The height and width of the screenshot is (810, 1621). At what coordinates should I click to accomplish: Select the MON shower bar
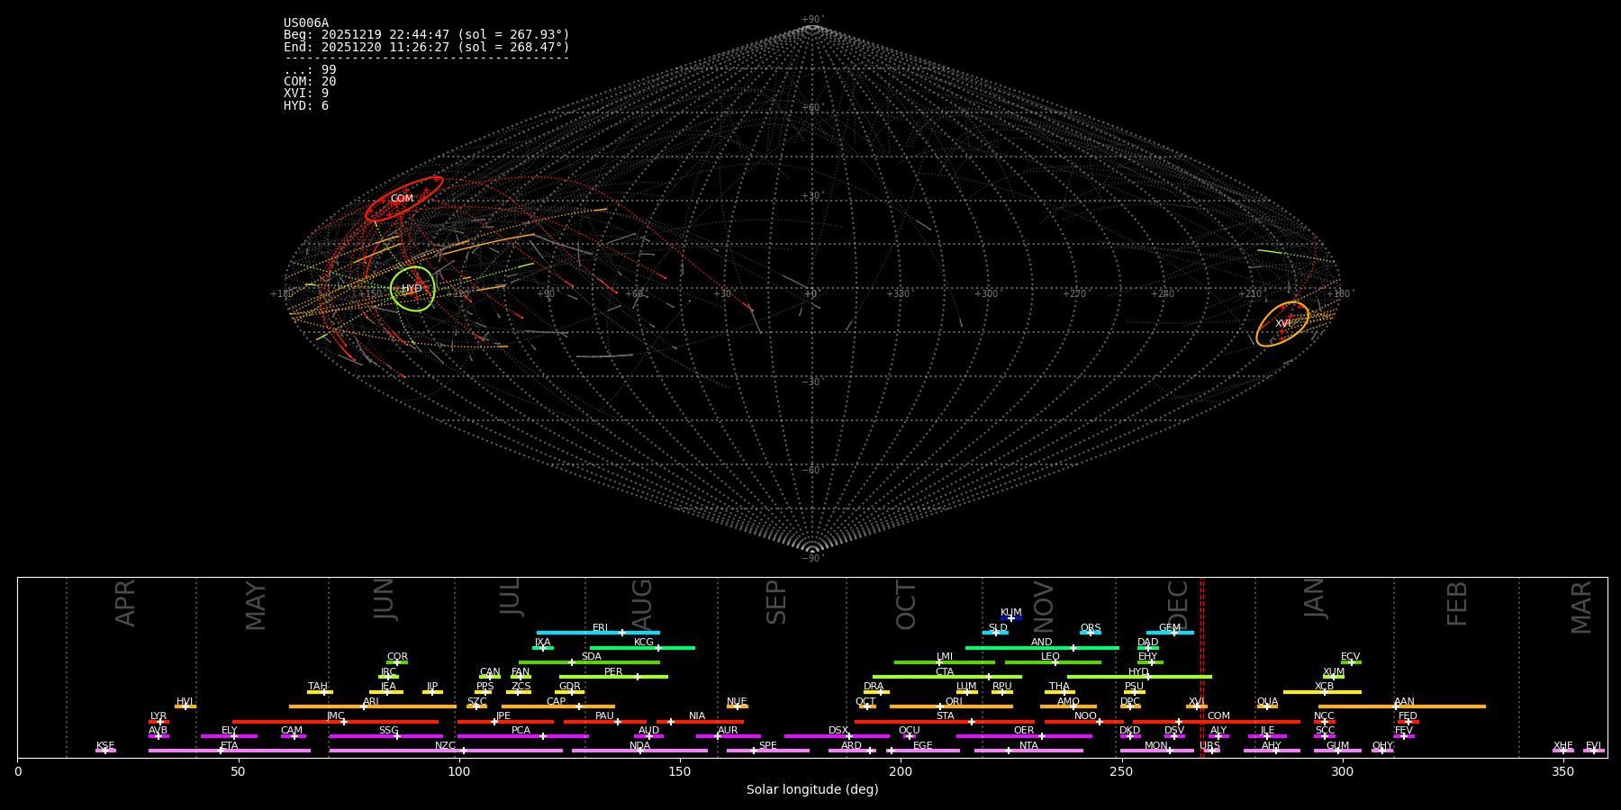pos(1156,751)
